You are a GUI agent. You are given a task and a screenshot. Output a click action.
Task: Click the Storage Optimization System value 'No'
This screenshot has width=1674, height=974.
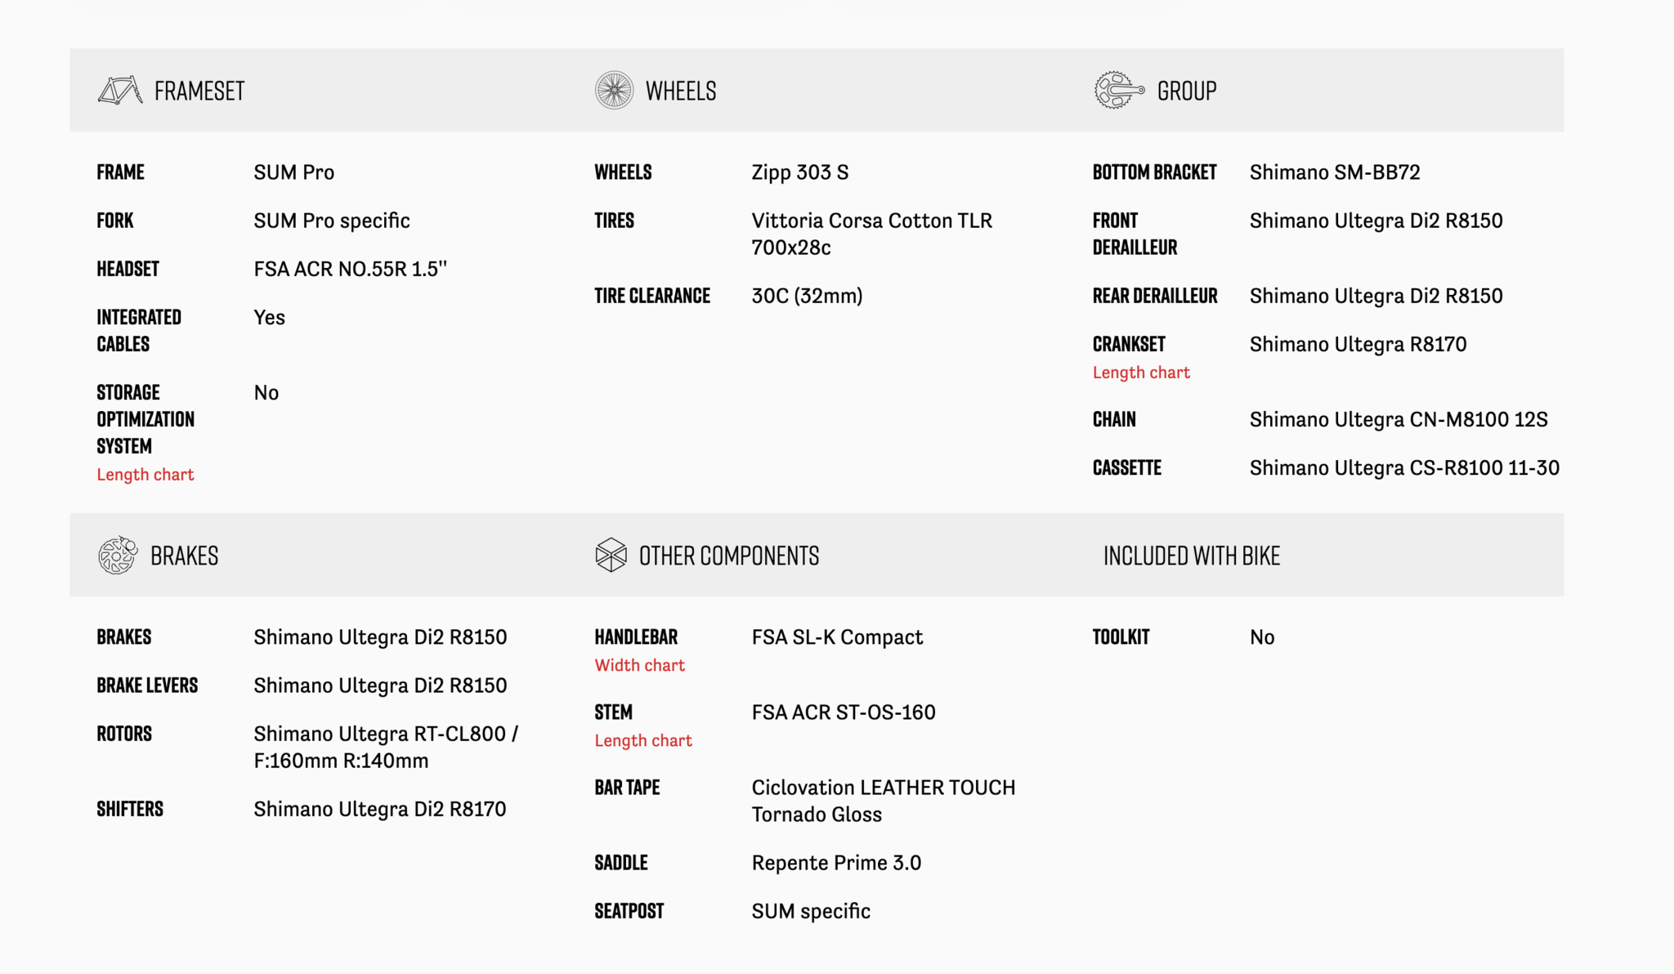(x=266, y=392)
